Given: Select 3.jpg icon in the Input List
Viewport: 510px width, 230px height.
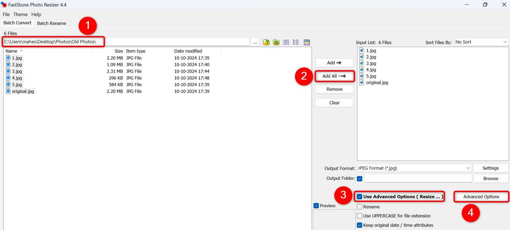Looking at the screenshot, I should coord(362,63).
